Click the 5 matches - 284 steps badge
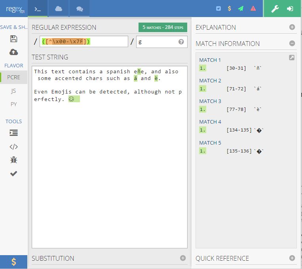 point(163,27)
